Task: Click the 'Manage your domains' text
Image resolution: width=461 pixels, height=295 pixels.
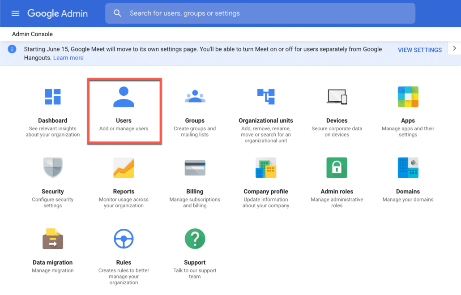Action: [x=408, y=199]
